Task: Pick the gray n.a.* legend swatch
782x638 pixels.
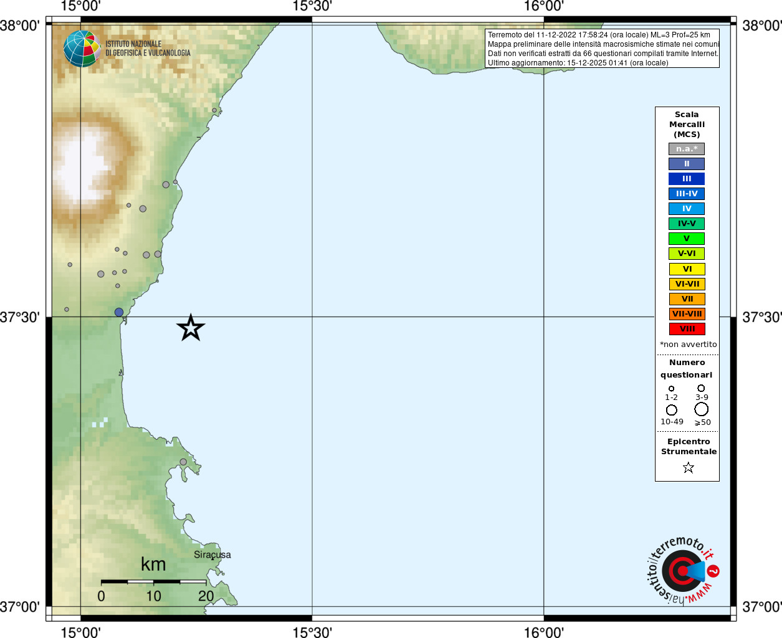Action: 687,149
